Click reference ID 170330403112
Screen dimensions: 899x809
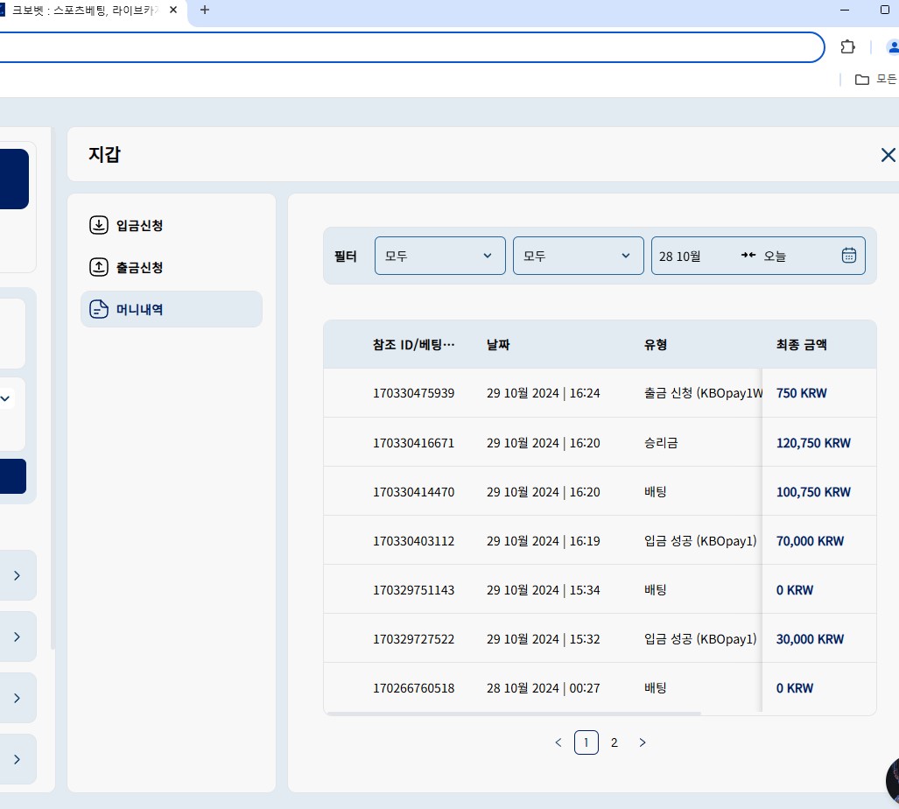pyautogui.click(x=413, y=541)
